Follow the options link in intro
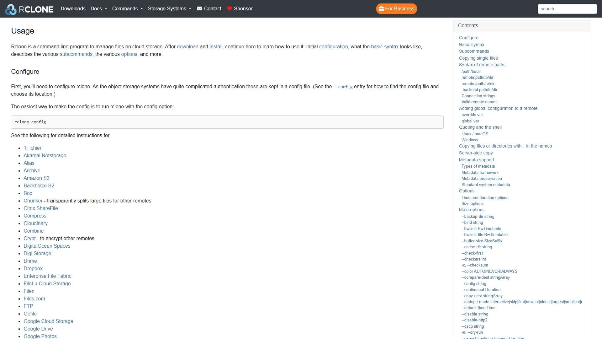This screenshot has width=602, height=339. (129, 54)
